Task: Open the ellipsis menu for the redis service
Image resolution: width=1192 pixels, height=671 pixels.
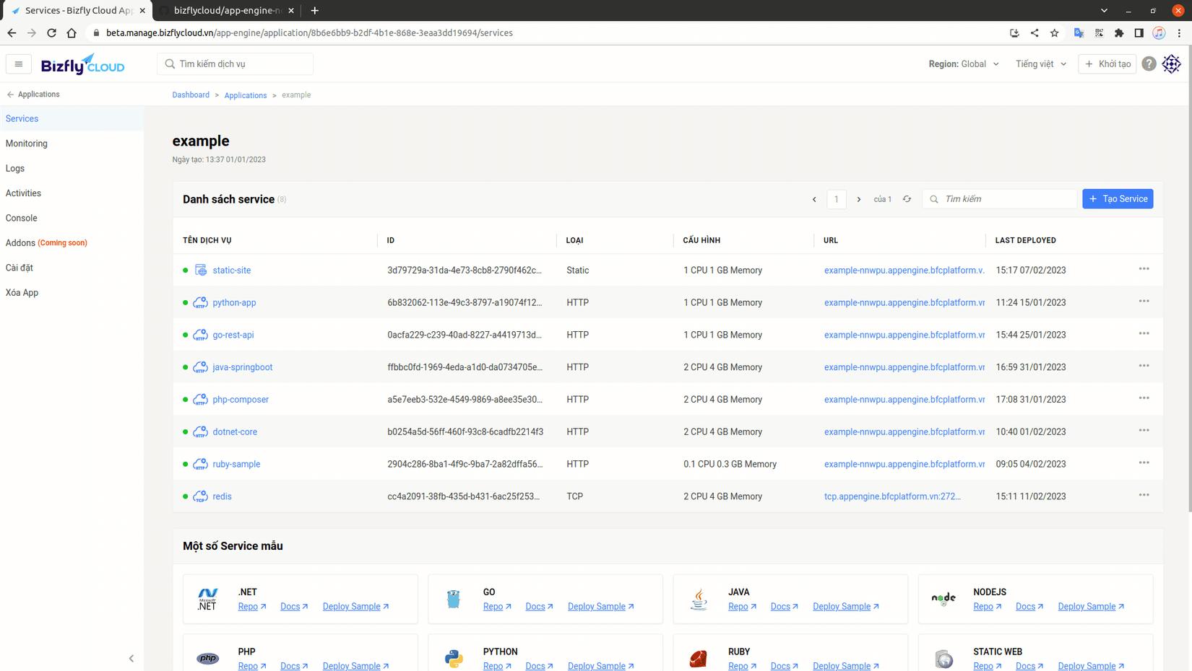Action: 1144,495
